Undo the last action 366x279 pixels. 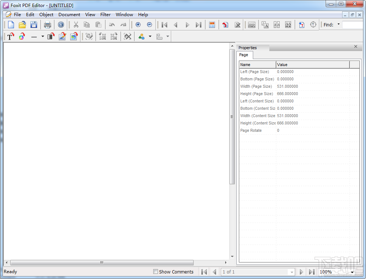coord(112,25)
